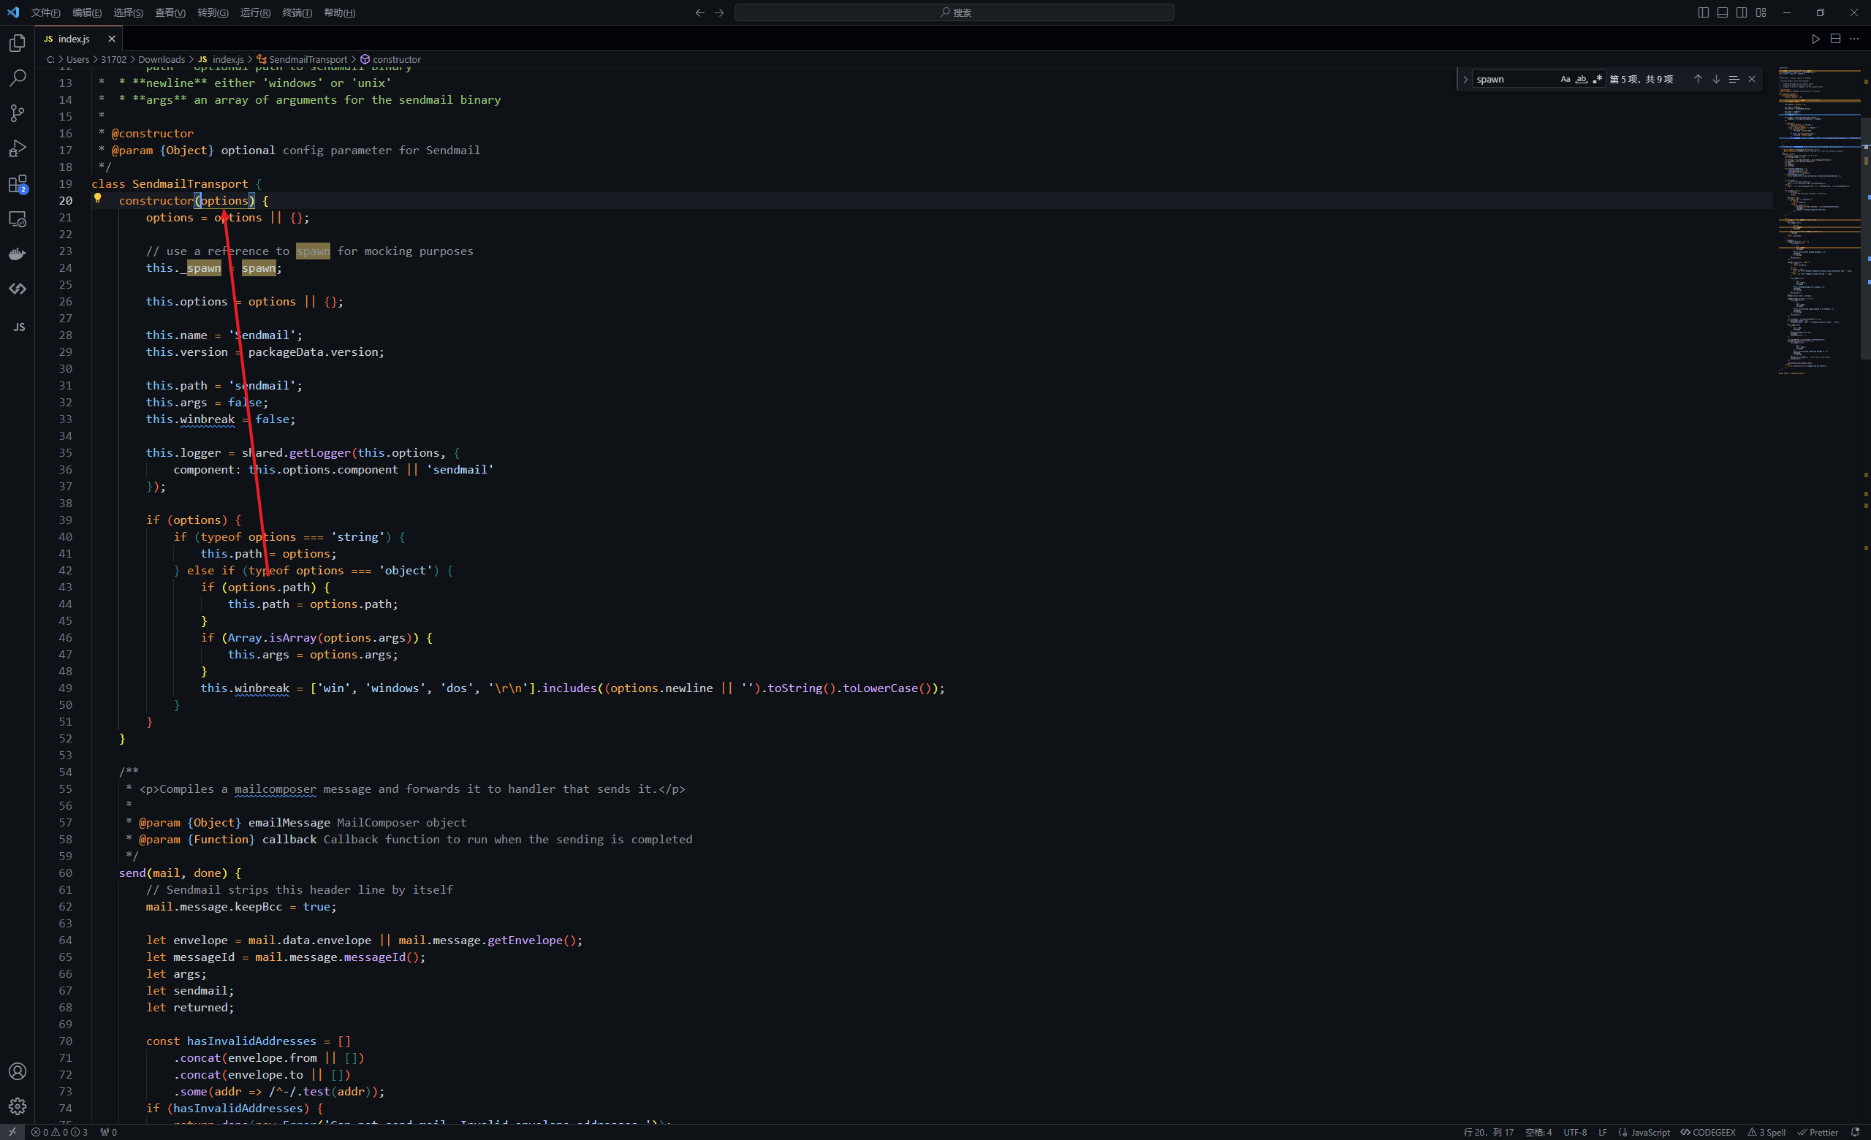Open the CodeGeeX panel in the activity bar
This screenshot has height=1140, width=1871.
point(18,289)
